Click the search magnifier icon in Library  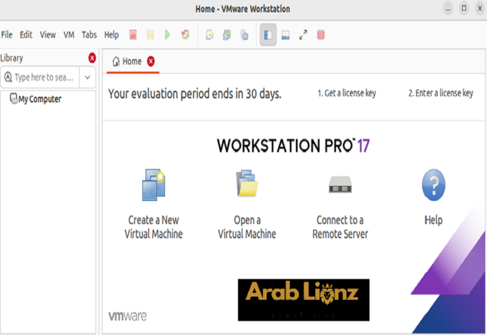click(x=8, y=77)
